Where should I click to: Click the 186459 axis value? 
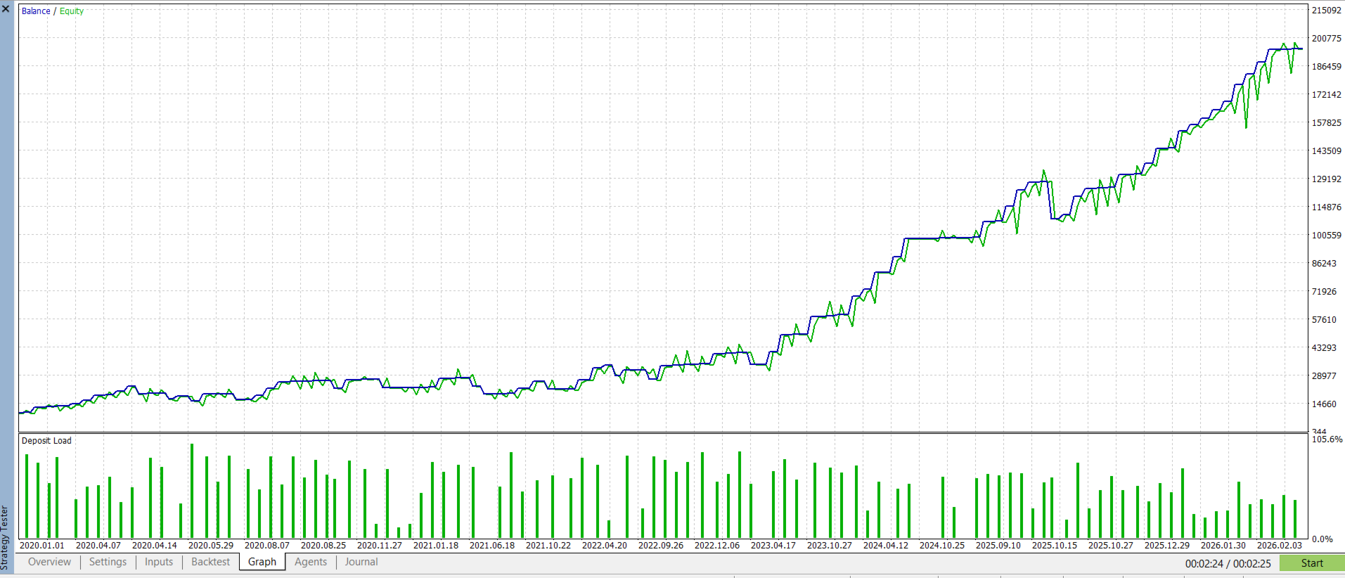click(1327, 67)
